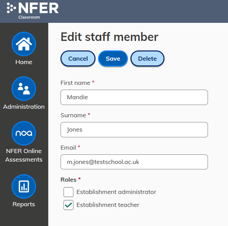Delete this staff member

[147, 58]
